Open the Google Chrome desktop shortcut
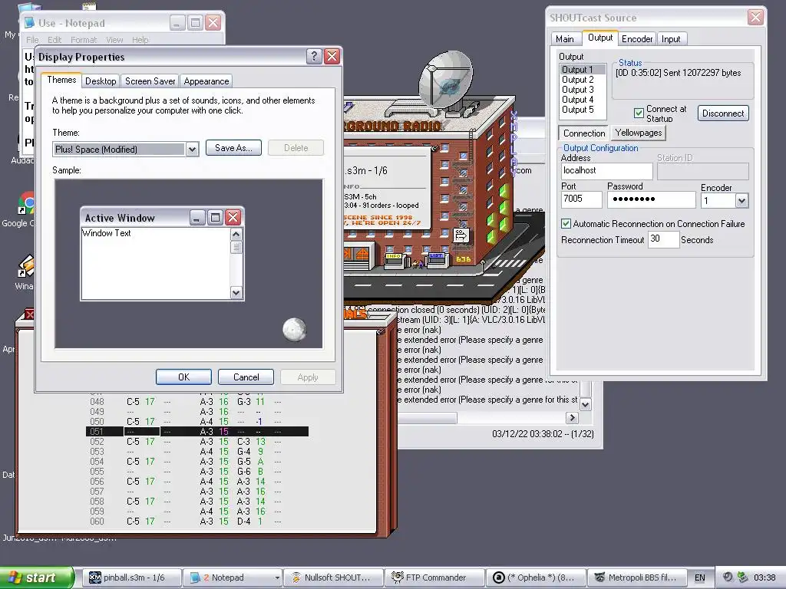Image resolution: width=786 pixels, height=589 pixels. [25, 203]
